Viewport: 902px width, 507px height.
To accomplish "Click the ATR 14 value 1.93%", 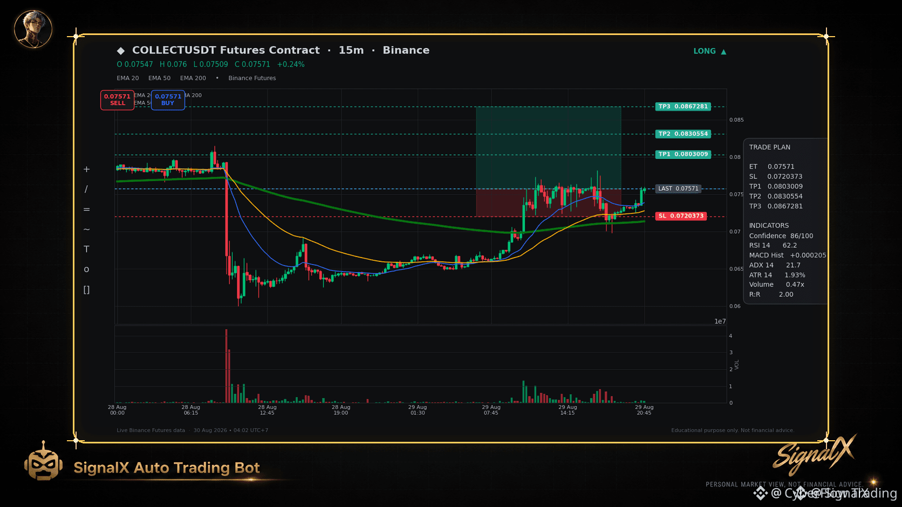I will point(795,275).
